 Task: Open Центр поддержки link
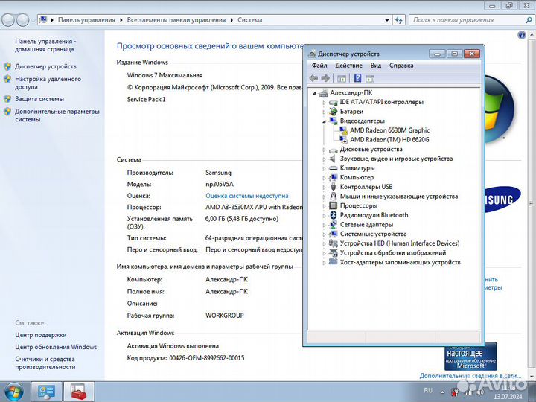click(41, 335)
